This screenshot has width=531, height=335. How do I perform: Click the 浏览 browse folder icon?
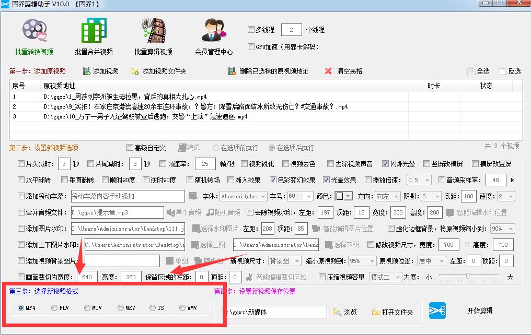337,312
